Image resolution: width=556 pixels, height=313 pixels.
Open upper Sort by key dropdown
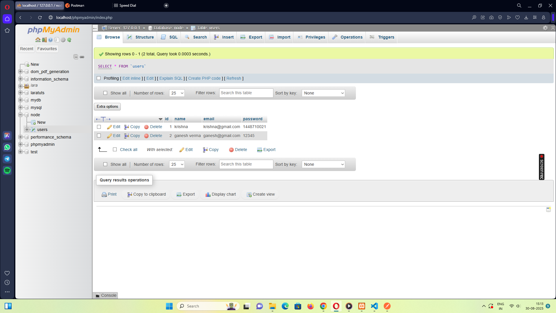point(323,93)
